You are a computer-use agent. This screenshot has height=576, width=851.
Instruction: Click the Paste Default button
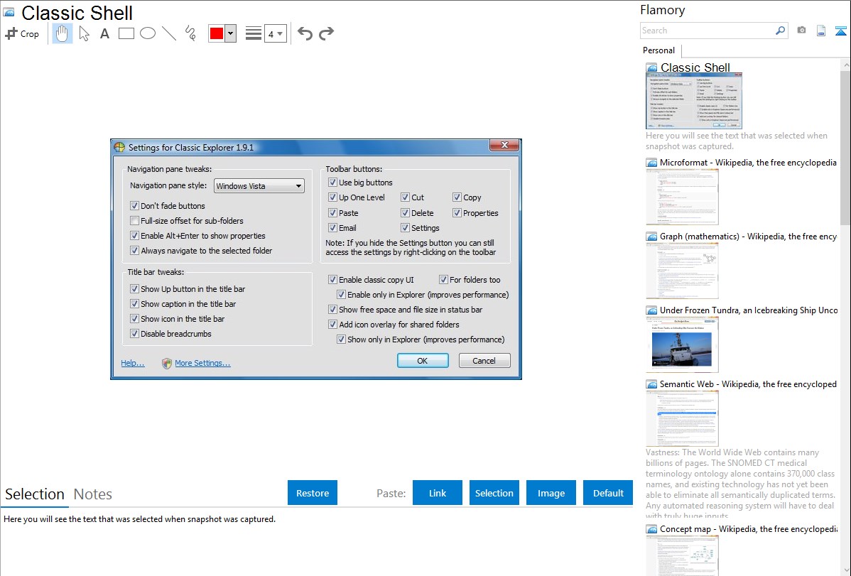[608, 493]
